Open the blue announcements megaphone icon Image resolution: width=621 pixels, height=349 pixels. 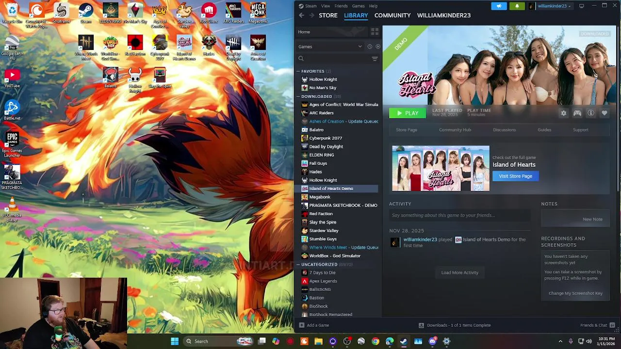(x=499, y=6)
